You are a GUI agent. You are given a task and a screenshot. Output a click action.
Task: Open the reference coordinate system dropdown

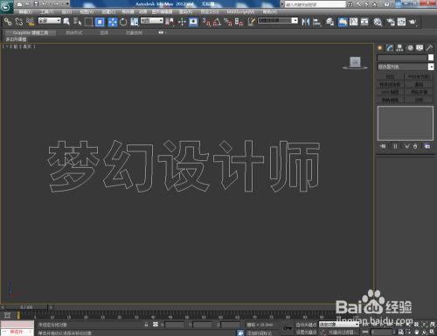tap(152, 21)
